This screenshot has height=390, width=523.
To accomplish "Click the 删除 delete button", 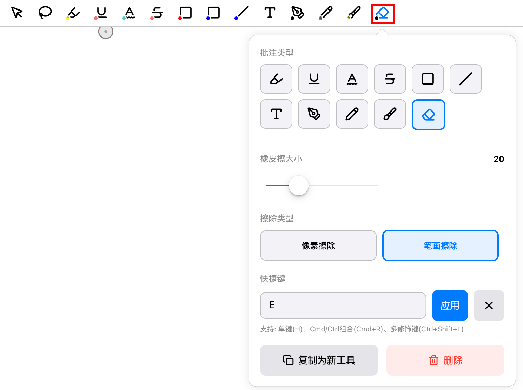I will click(x=445, y=360).
